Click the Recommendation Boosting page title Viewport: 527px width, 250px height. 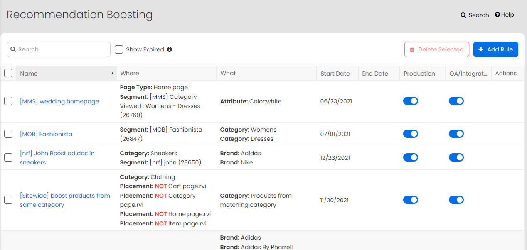80,15
